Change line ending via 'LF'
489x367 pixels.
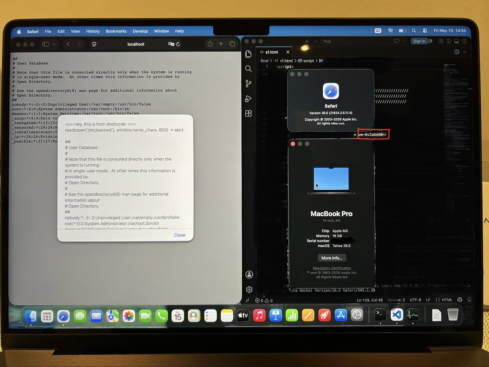(429, 300)
